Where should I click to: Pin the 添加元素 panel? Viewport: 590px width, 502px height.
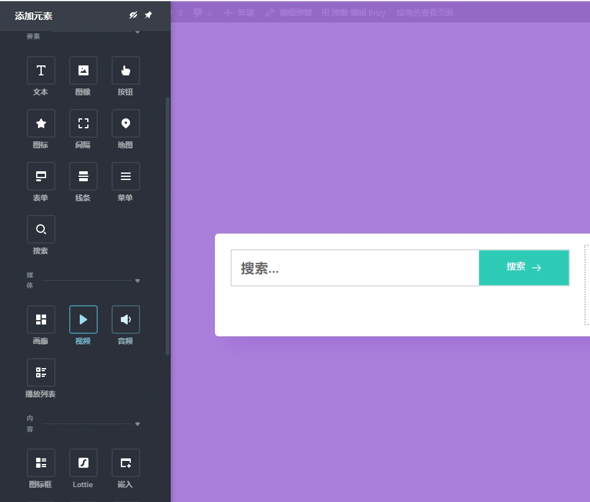pos(148,14)
